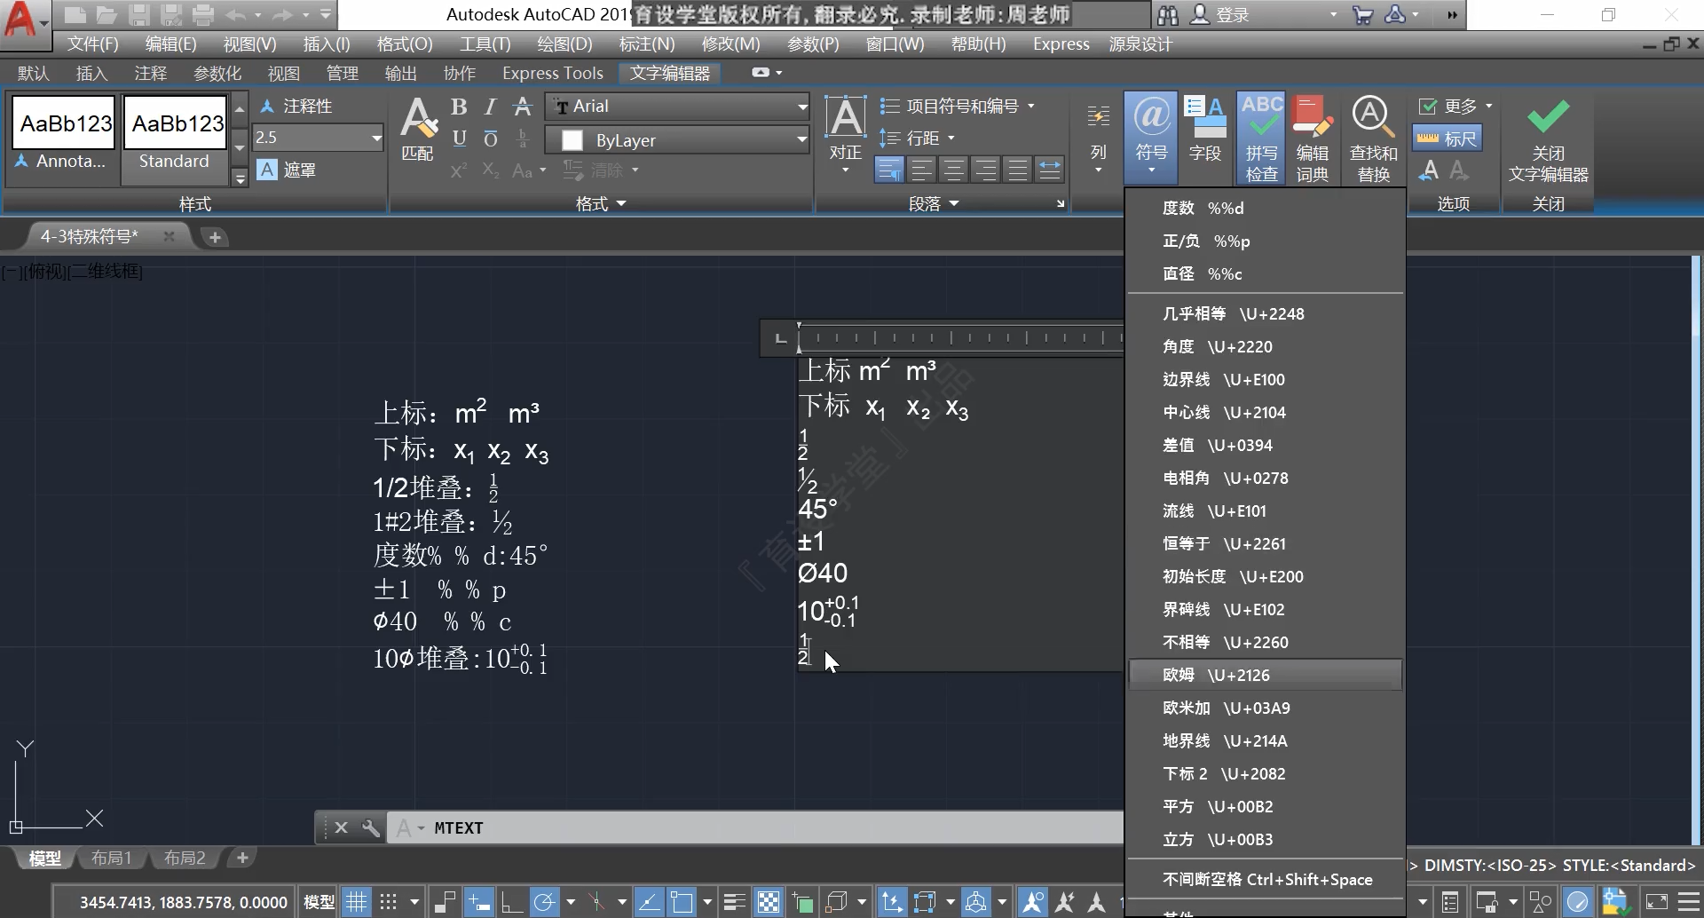Expand the text style gallery list
Screen dimensions: 1704x918
pos(240,178)
